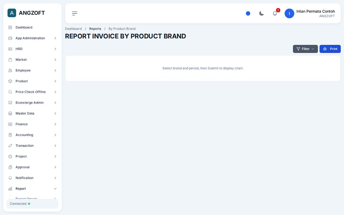Screen dimensions: 344x215
Task: Open user avatar profile menu
Action: [289, 13]
